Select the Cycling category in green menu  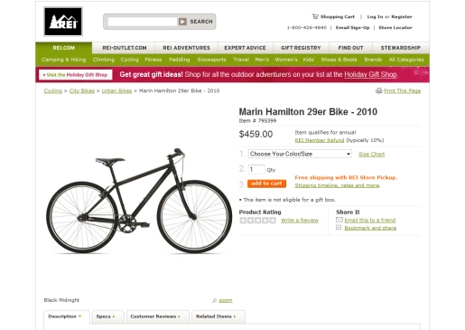point(129,60)
